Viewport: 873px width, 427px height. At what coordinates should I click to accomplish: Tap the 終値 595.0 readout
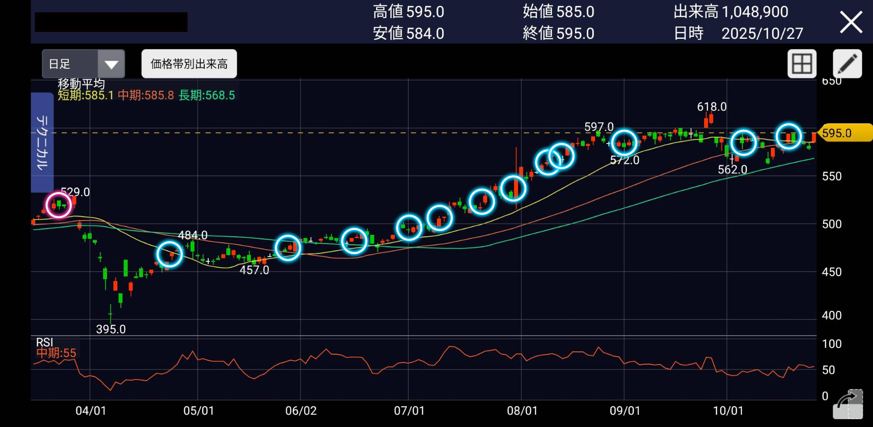tap(558, 33)
